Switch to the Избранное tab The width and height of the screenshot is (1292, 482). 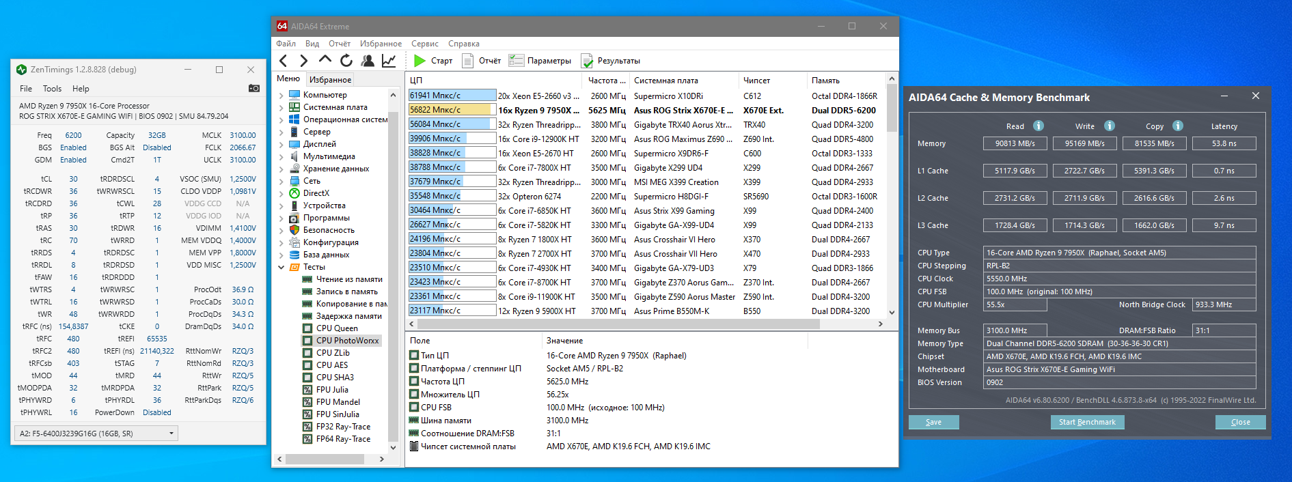click(x=330, y=80)
